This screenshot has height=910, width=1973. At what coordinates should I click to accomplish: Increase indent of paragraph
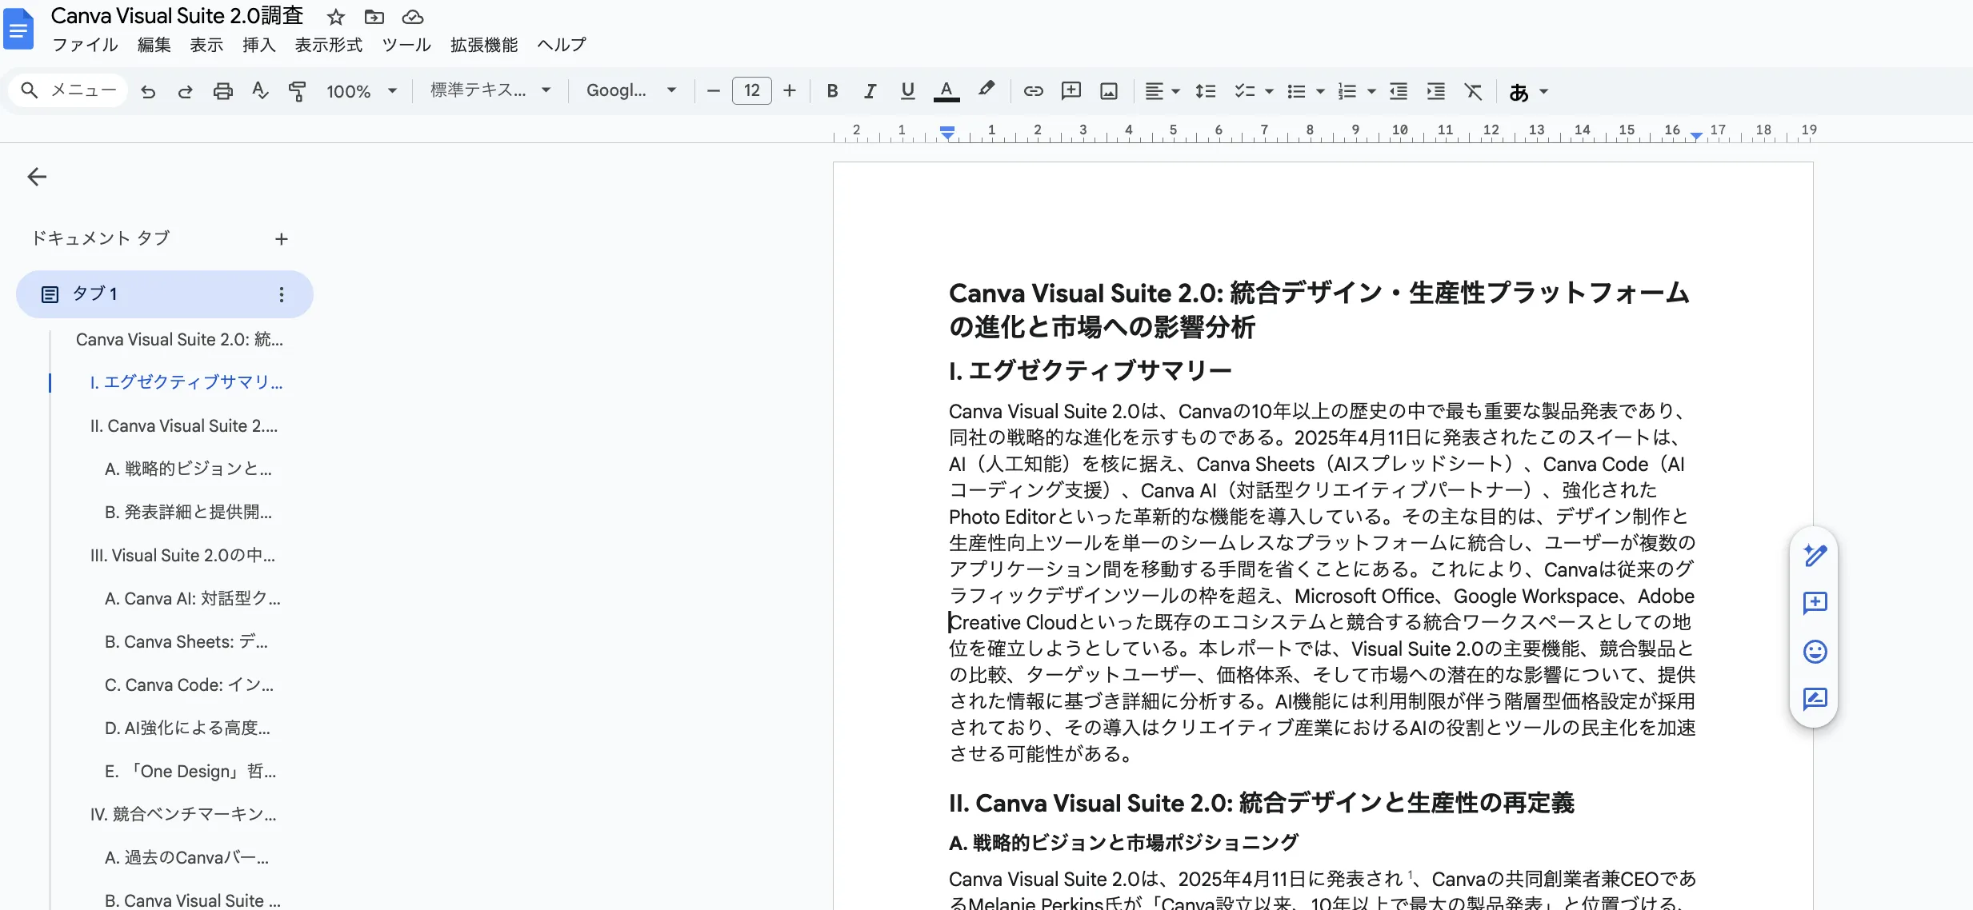click(x=1436, y=91)
